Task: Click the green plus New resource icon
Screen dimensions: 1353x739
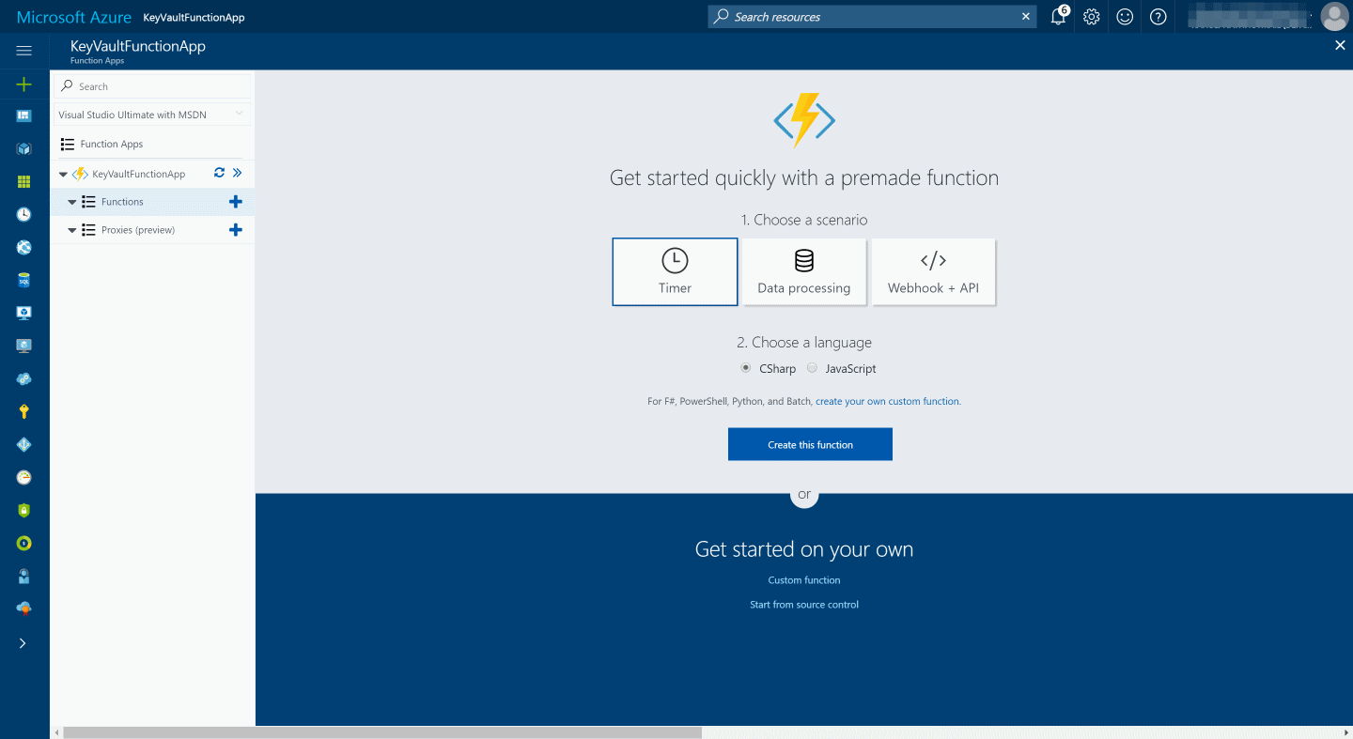Action: coord(24,85)
